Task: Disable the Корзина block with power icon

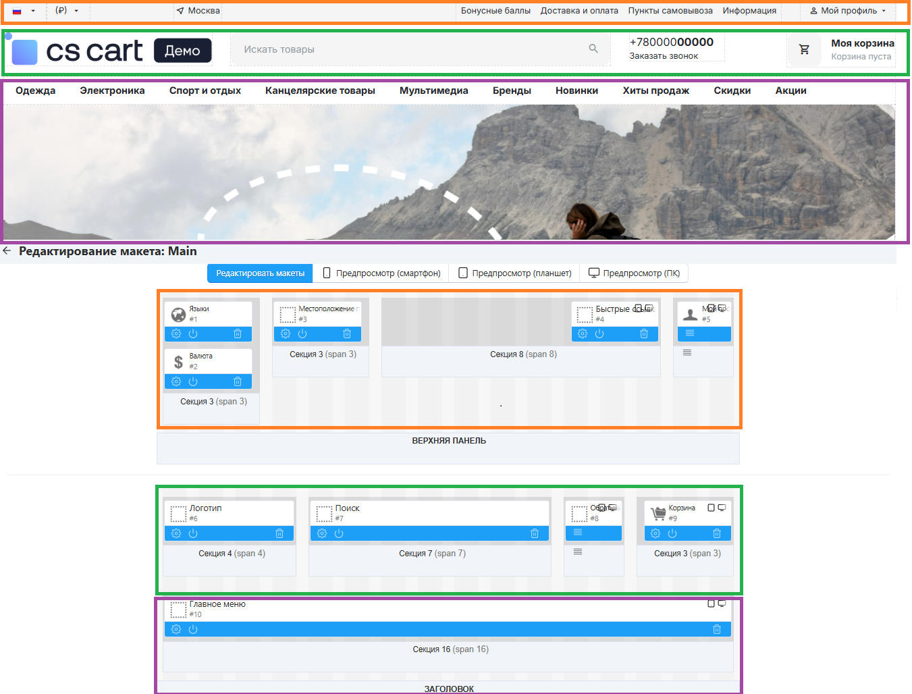Action: click(x=672, y=534)
